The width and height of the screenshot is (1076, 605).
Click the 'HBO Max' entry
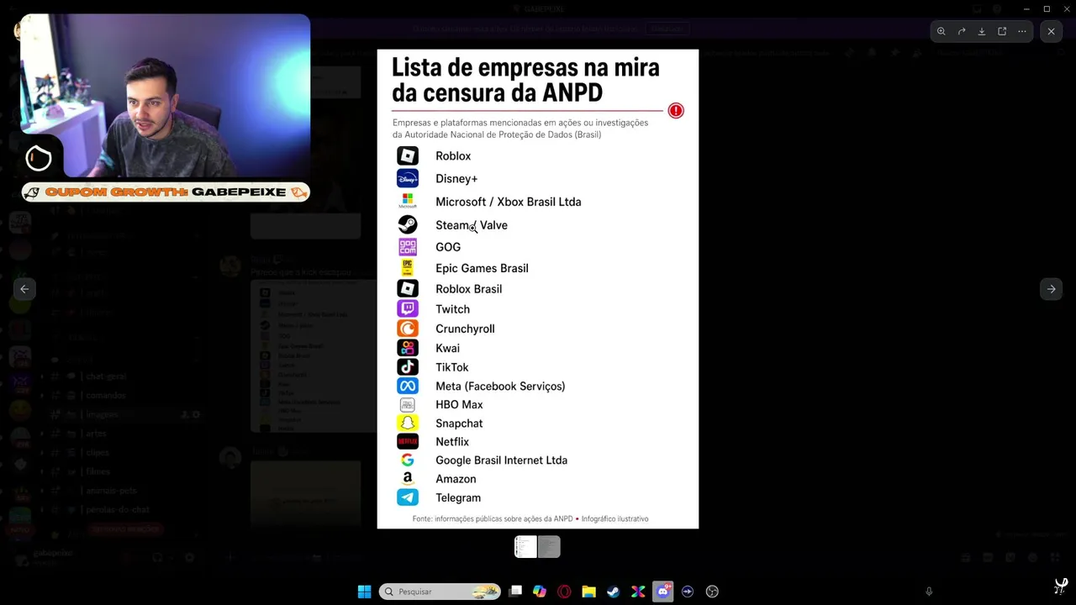[x=459, y=405]
